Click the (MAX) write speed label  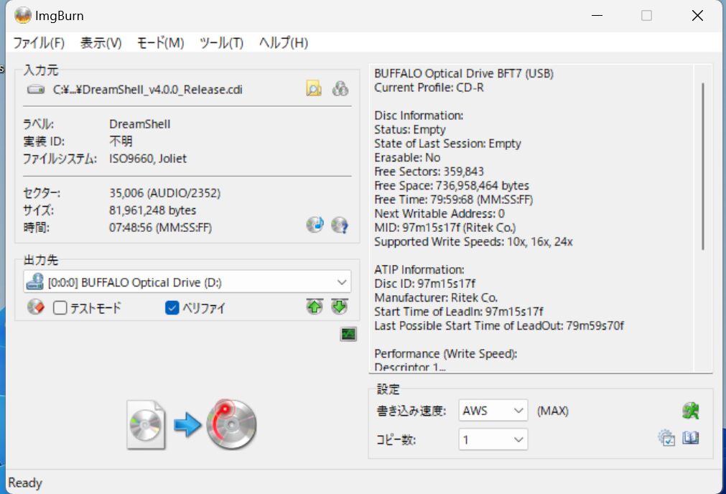(552, 411)
